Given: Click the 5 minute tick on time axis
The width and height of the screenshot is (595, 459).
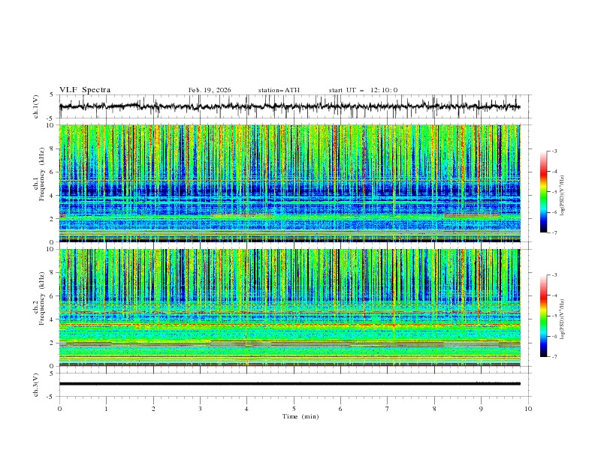Looking at the screenshot, I should (x=294, y=408).
